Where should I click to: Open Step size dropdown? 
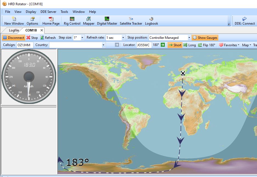82,37
